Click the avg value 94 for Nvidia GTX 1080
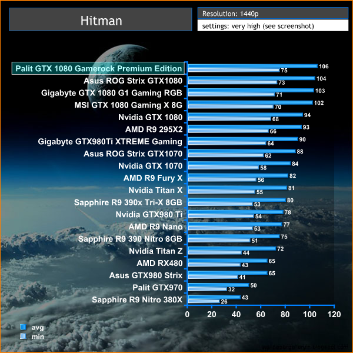This screenshot has width=353, height=353. pyautogui.click(x=307, y=115)
